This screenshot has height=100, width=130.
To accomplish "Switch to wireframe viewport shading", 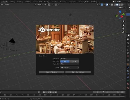I will pyautogui.click(x=115, y=5).
